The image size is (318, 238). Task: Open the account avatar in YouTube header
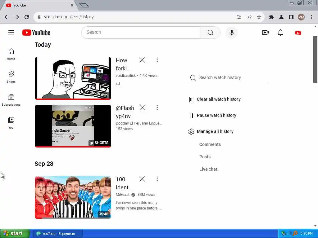pyautogui.click(x=298, y=33)
